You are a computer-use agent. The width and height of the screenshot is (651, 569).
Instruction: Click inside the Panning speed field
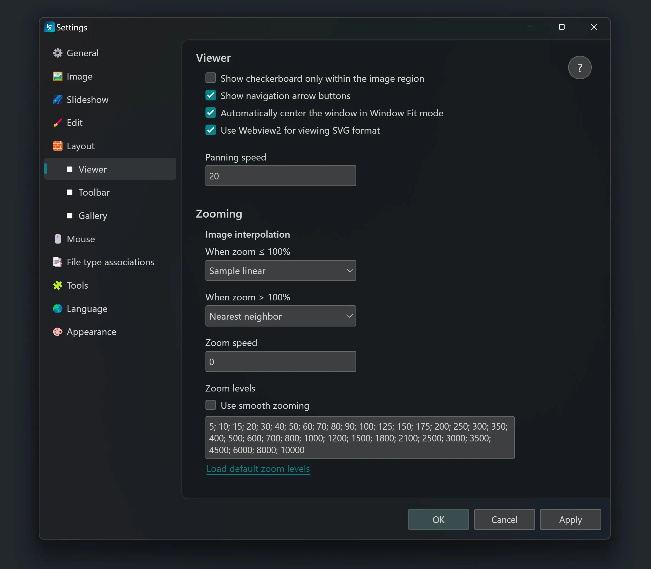280,176
